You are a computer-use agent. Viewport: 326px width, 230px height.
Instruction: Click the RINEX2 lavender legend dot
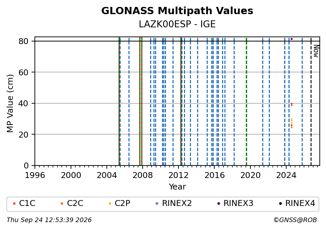tap(157, 204)
